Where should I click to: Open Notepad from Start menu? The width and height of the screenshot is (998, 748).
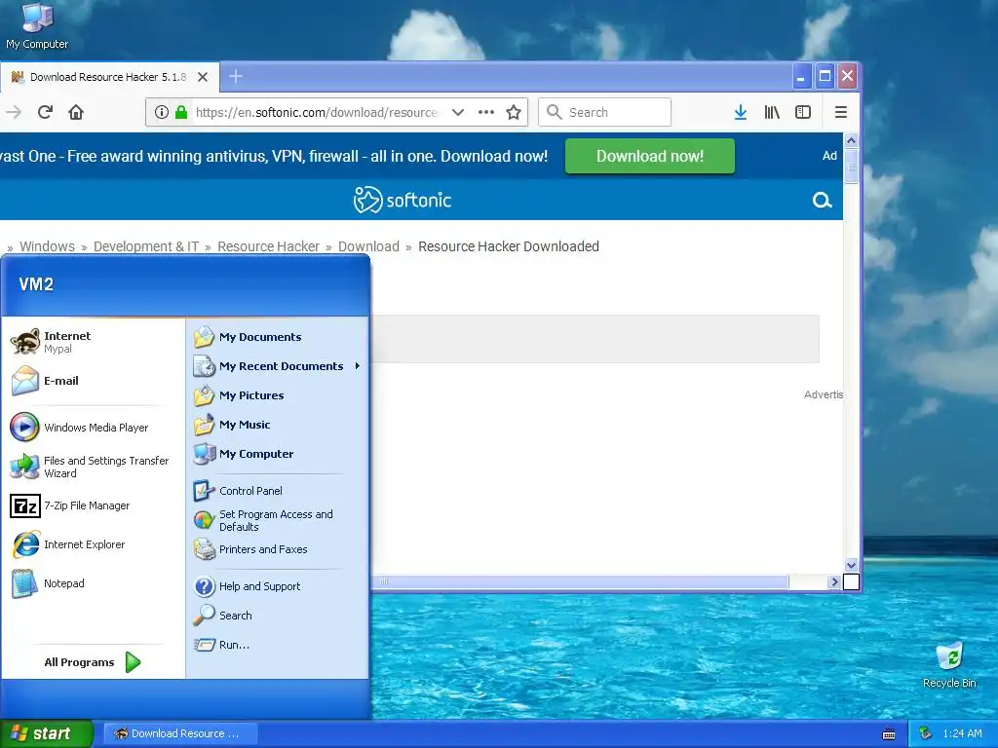(93, 583)
